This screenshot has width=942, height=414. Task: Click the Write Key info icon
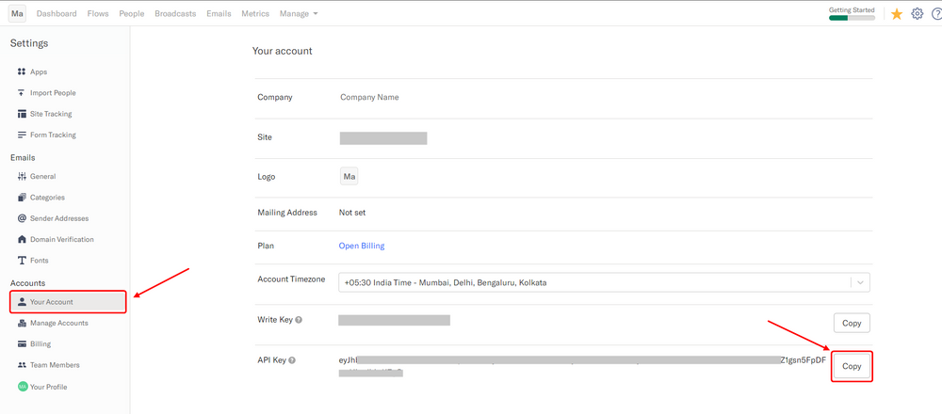(x=299, y=320)
